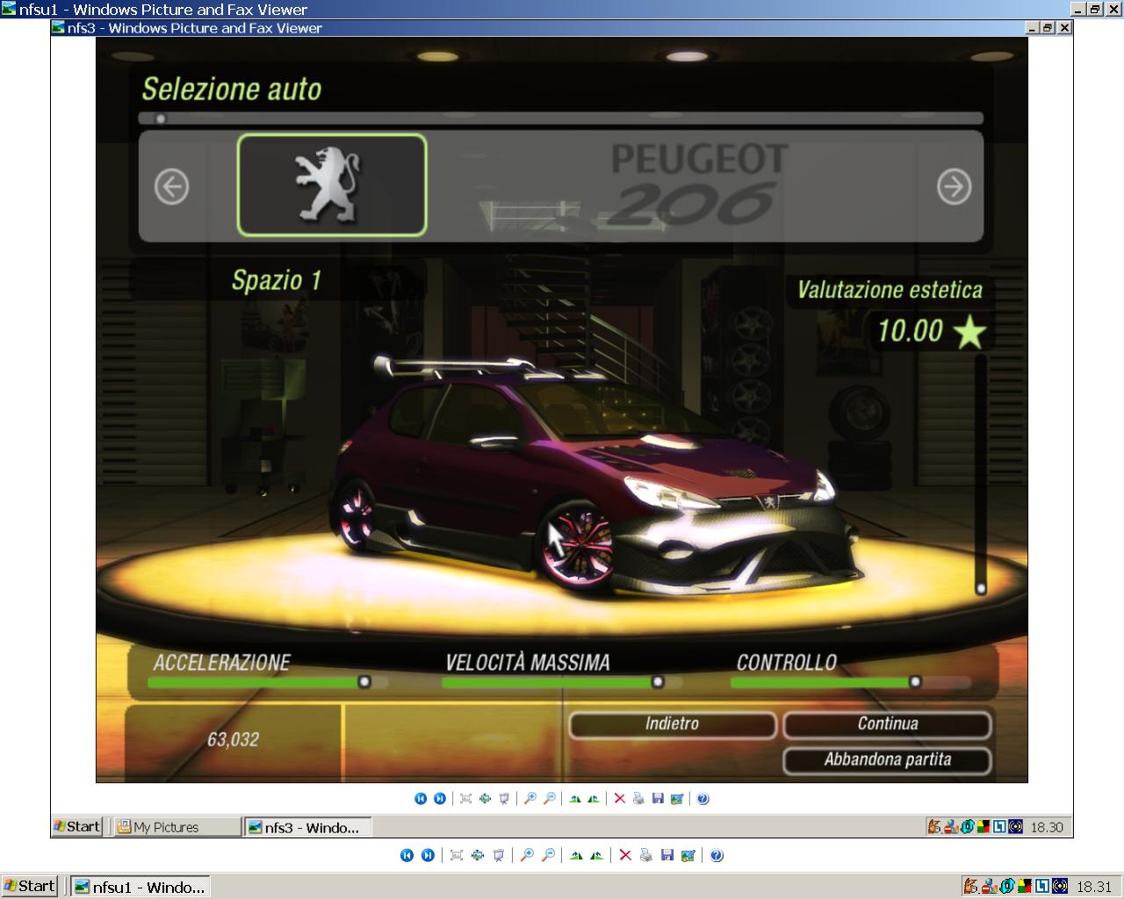
Task: Select My Pictures taskbar button
Action: pos(178,827)
